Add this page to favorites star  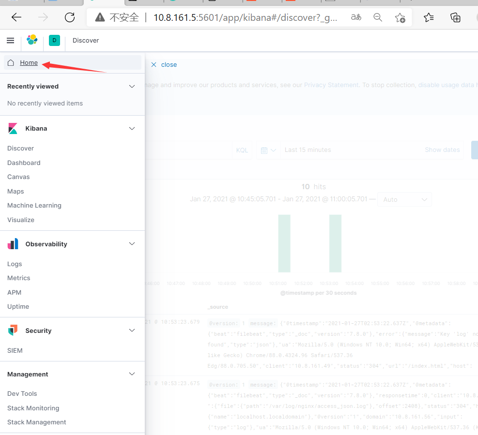coord(400,18)
